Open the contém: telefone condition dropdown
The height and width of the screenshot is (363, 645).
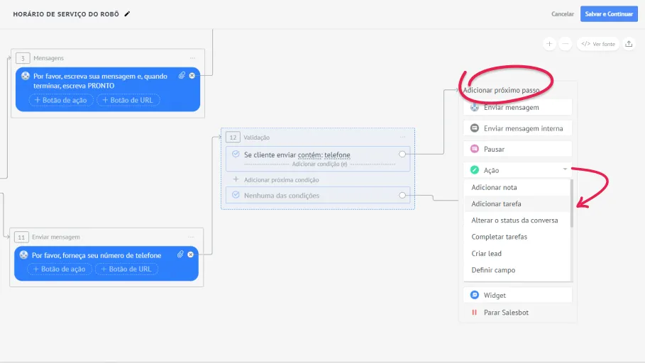pos(324,155)
